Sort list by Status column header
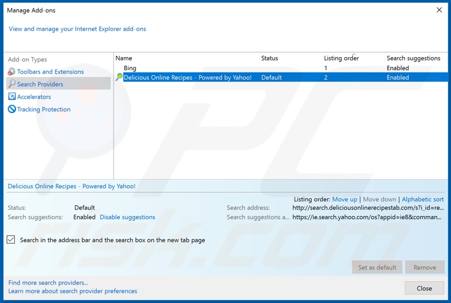 (269, 58)
